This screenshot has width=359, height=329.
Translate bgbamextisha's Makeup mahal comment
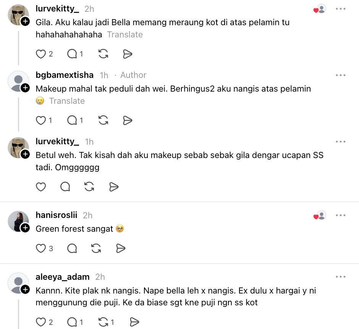(67, 101)
